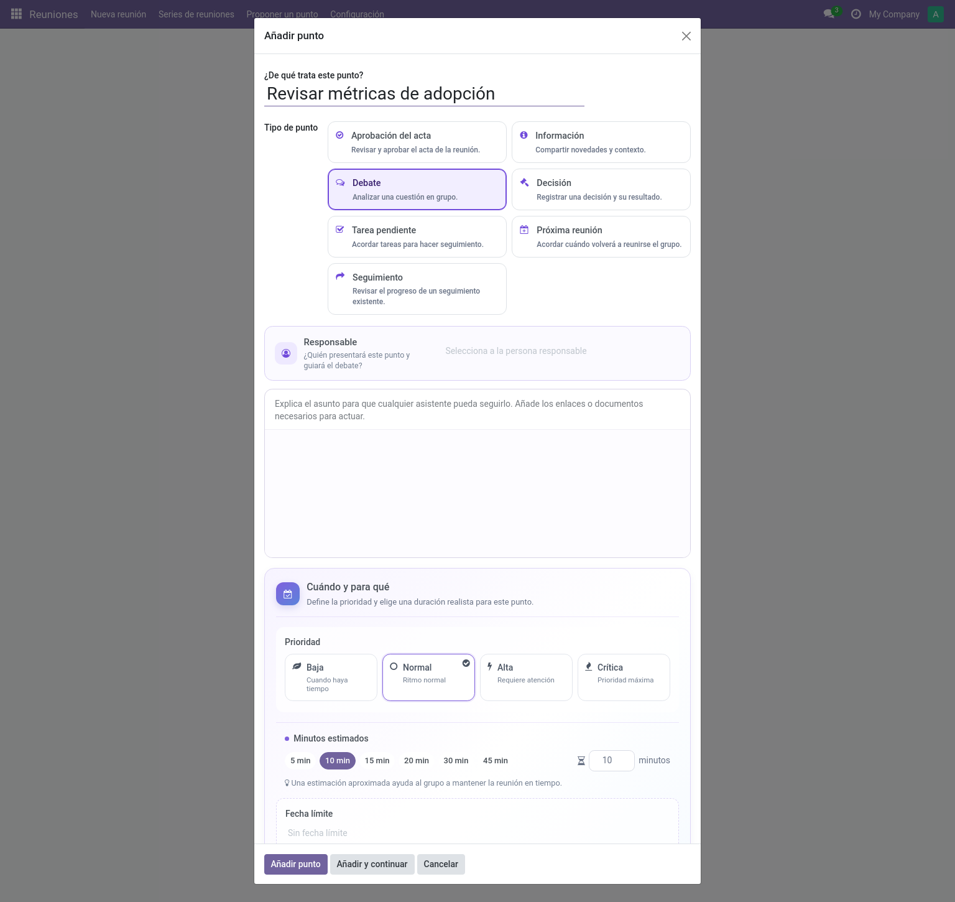Open the Series de reuniones menu

coord(196,14)
